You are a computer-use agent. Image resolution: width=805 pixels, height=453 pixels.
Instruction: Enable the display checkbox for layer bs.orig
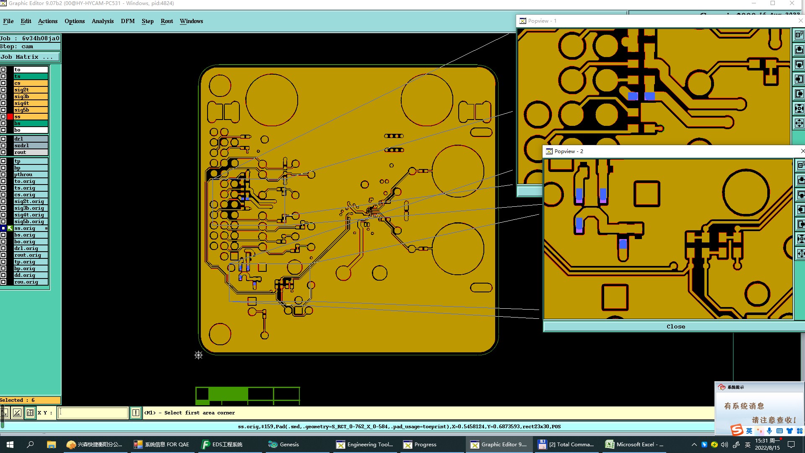pos(3,235)
